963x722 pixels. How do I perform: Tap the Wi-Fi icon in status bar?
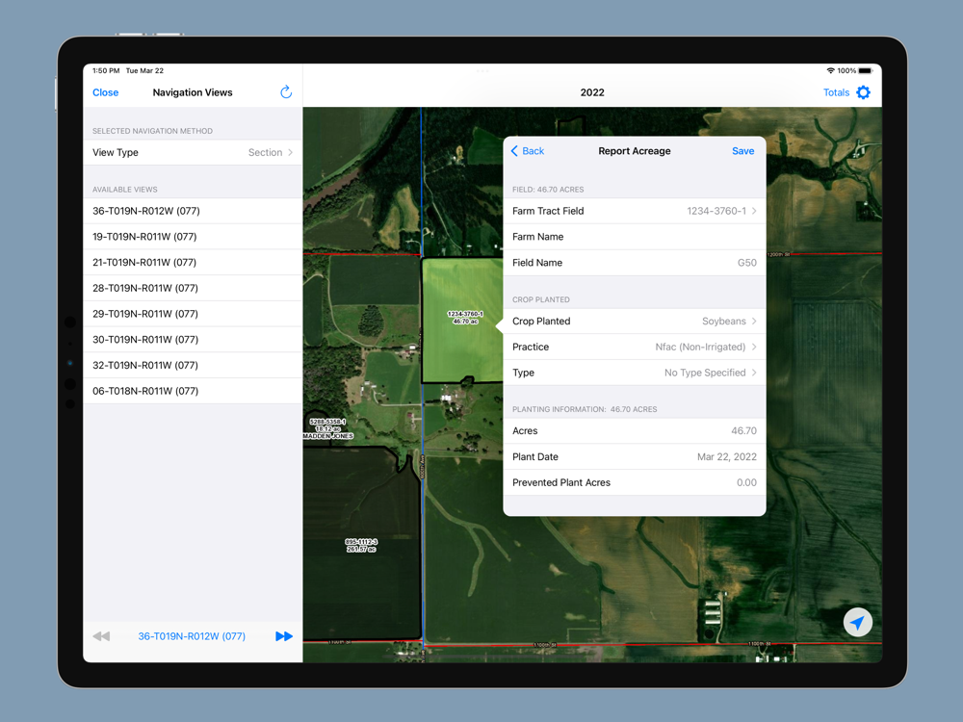coord(830,70)
